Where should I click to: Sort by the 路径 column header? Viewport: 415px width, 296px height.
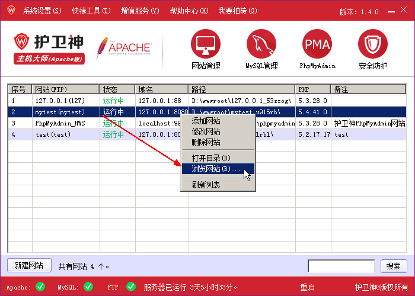(x=242, y=89)
